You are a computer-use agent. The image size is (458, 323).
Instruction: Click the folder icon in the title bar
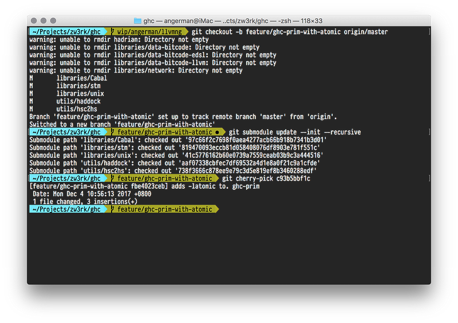[x=137, y=21]
